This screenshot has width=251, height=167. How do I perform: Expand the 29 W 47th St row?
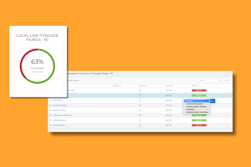[50, 100]
